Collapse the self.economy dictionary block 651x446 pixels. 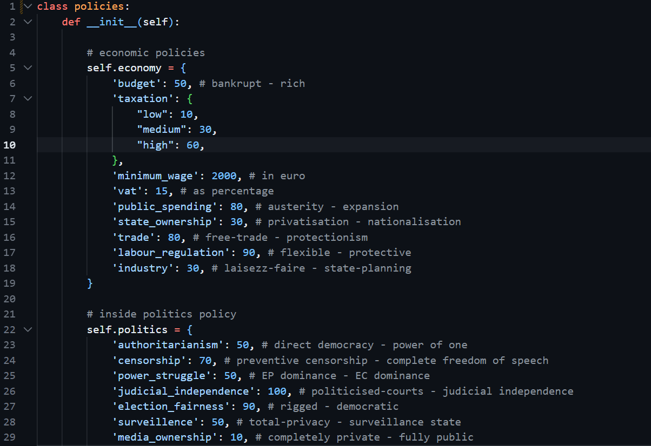coord(28,68)
